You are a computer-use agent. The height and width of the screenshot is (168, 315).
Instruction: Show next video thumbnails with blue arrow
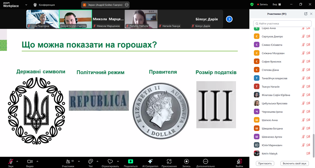coord(229,19)
